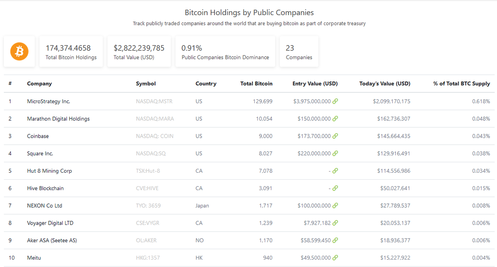Click 0.618% supply percentage

coord(481,101)
